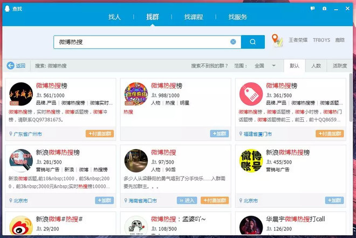Expand the 范围 全国 dropdown
Image resolution: width=356 pixels, height=238 pixels.
[274, 66]
